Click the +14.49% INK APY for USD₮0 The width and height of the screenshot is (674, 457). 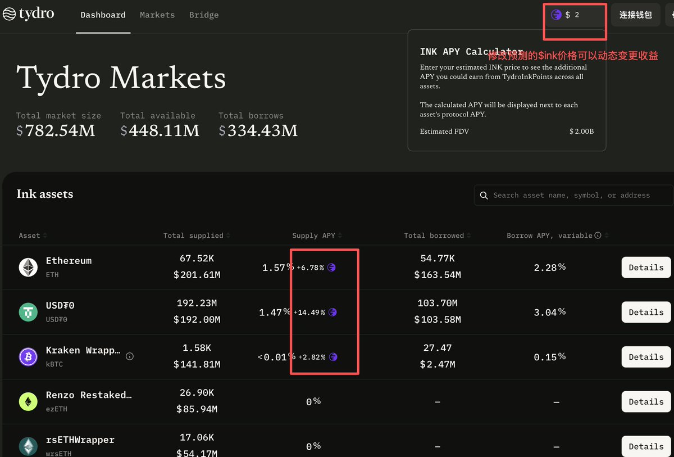[x=309, y=313]
